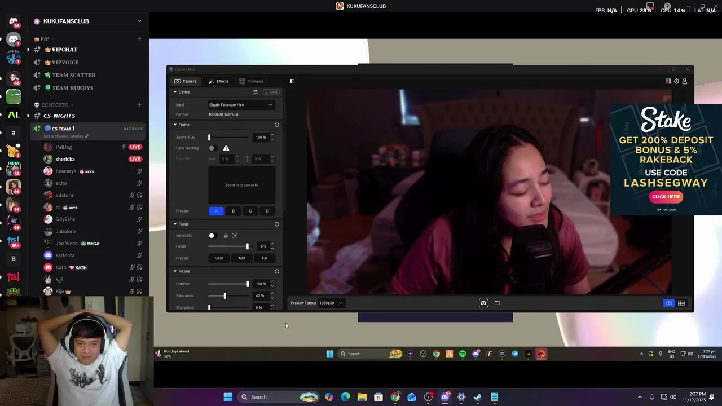Set focus preset to Mid

pos(241,258)
